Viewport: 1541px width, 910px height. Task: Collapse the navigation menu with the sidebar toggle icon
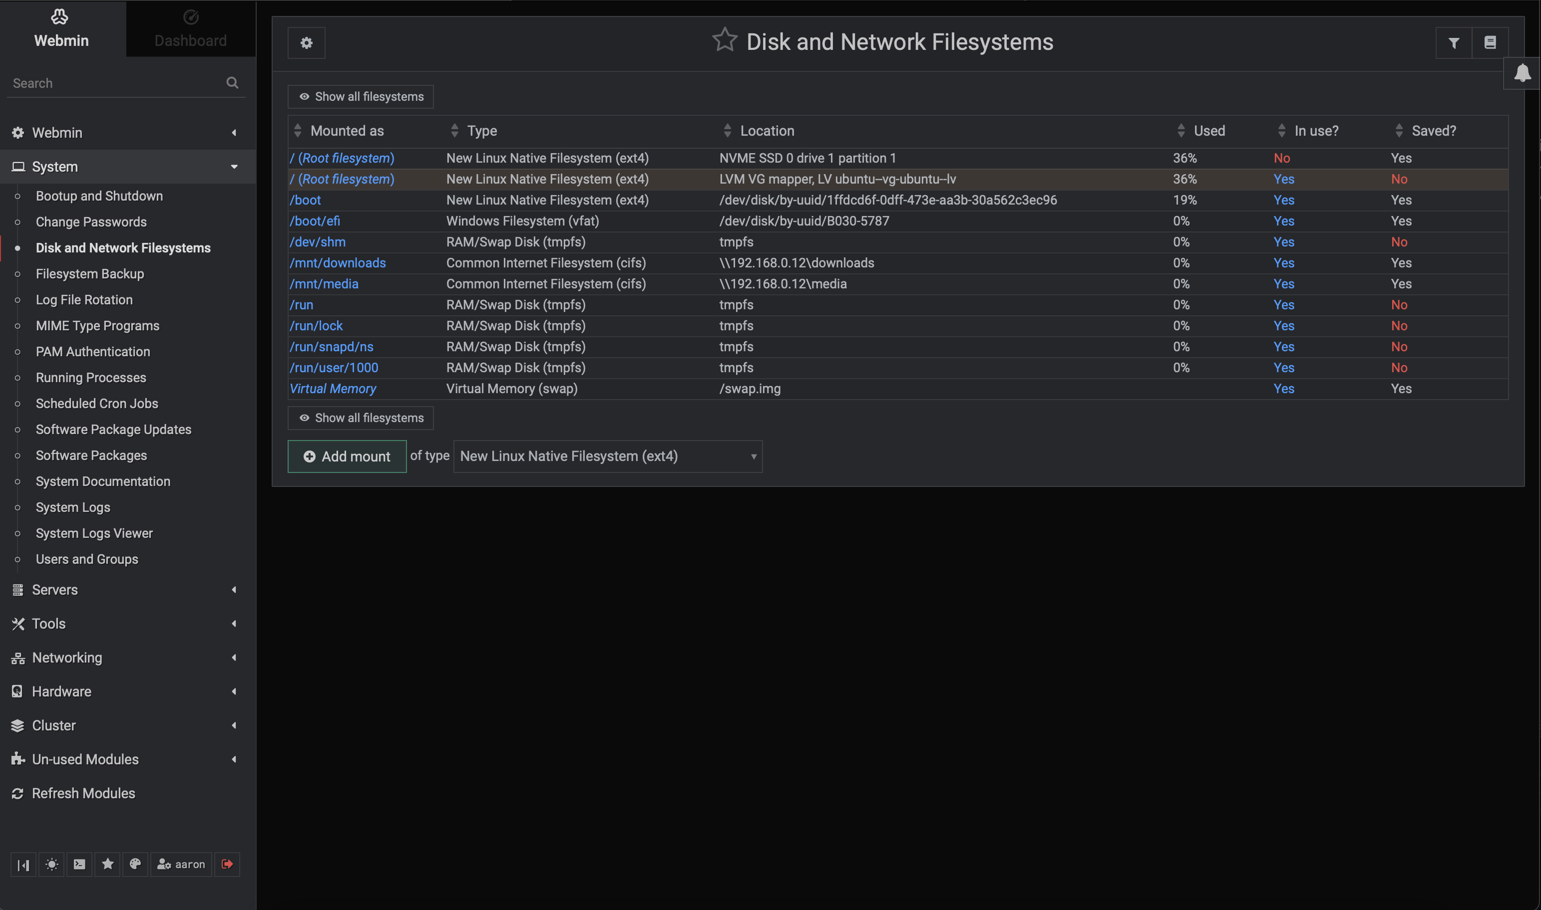(23, 865)
